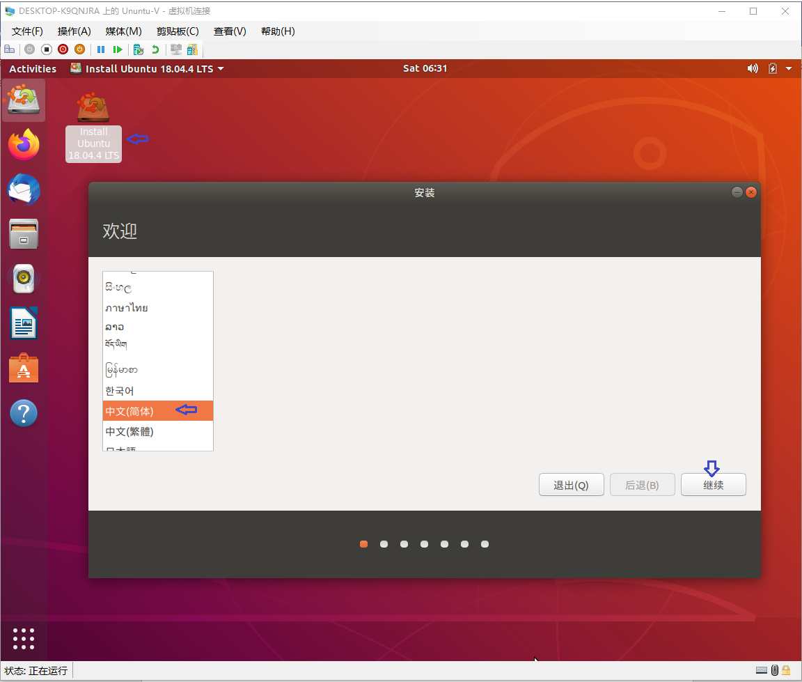
Task: Open the Install Ubuntu dropdown in top bar
Action: [147, 68]
